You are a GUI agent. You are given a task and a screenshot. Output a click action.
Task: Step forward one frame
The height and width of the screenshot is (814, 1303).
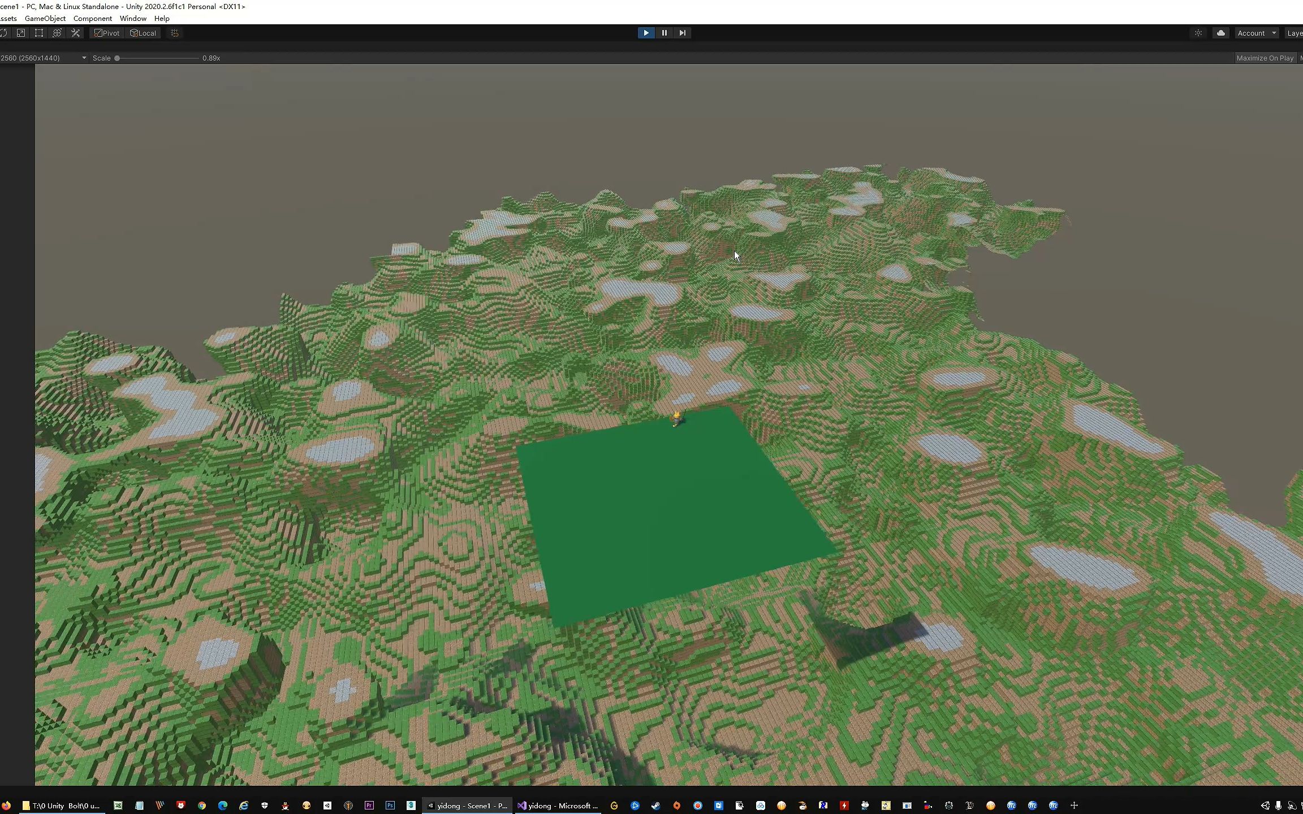coord(683,33)
